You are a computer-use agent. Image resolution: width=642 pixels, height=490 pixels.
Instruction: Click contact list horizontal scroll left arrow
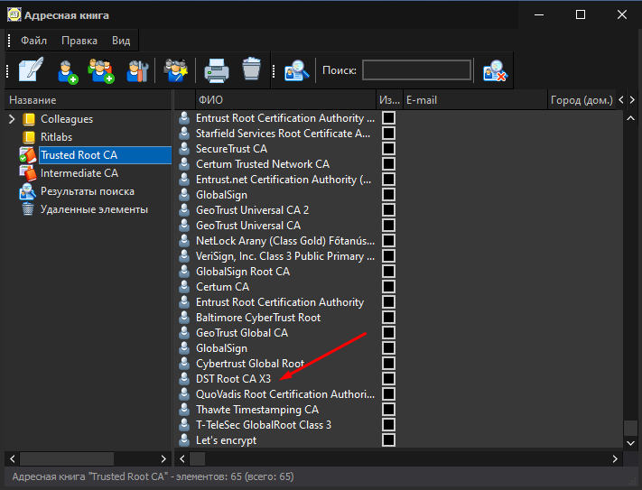(x=182, y=459)
